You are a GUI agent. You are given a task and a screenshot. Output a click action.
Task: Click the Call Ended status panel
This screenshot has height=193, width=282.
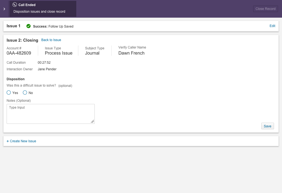43,9
